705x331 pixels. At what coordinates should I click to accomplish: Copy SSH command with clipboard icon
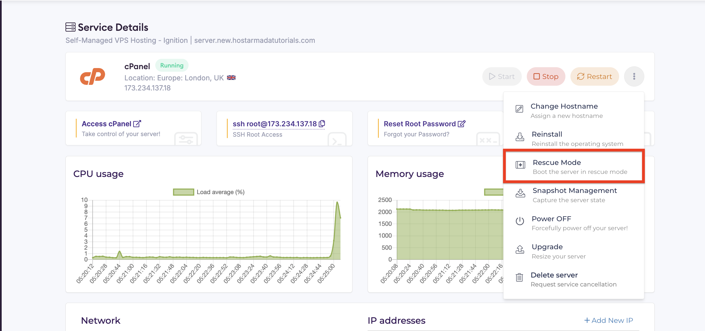pyautogui.click(x=322, y=123)
